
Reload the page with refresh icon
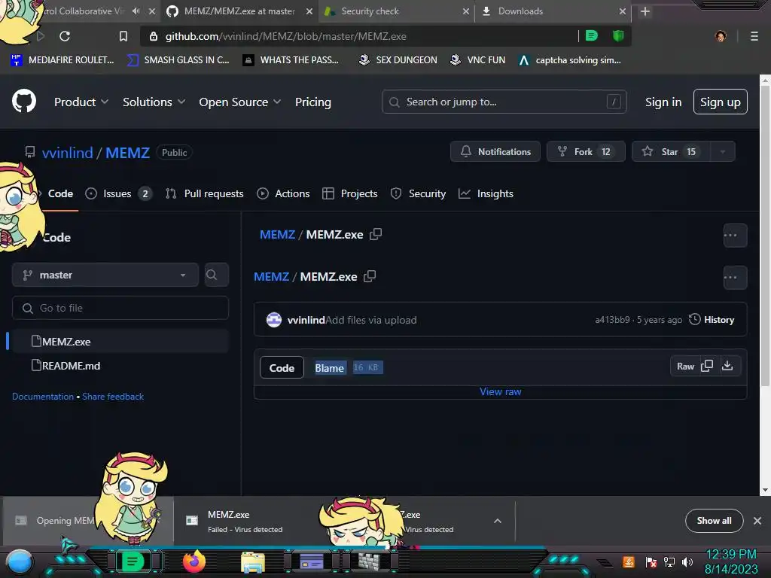click(x=65, y=36)
